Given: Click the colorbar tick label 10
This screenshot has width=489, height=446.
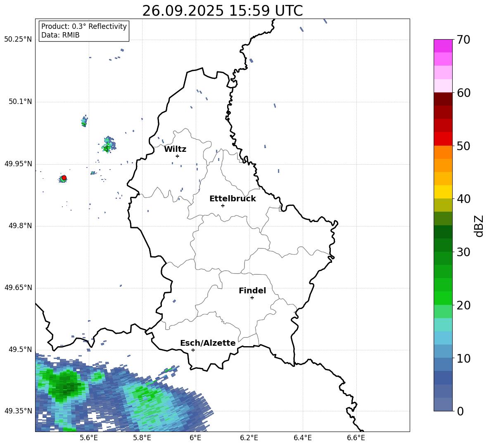Looking at the screenshot, I should [x=463, y=358].
